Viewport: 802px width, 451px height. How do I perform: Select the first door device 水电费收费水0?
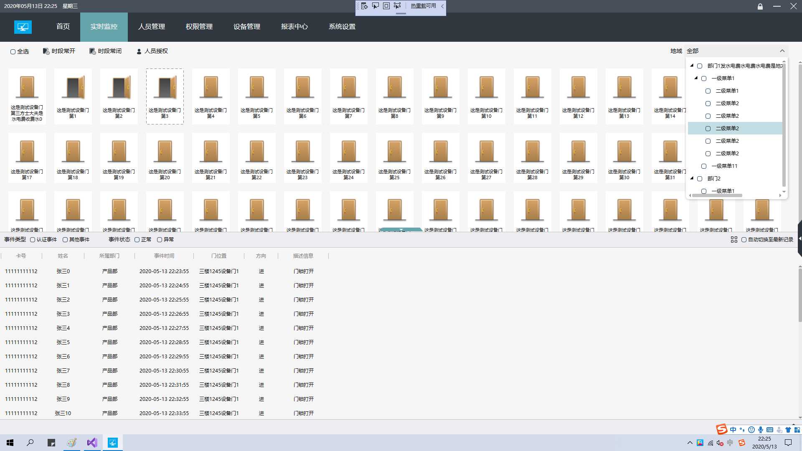pos(27,96)
